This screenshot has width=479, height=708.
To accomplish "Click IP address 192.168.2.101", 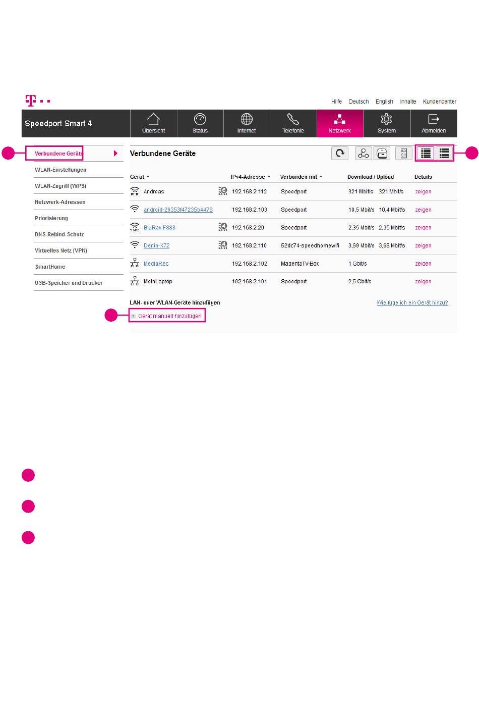I will click(249, 282).
